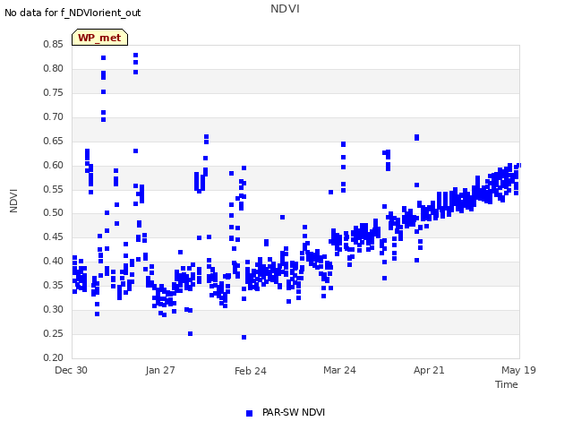Viewport: 573px width, 430px height.
Task: Click the Jan 27 date tick
Action: pos(160,370)
